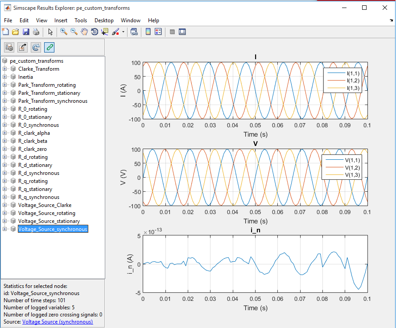The image size is (396, 328).
Task: Click the Insert Legend icon
Action: tap(158, 32)
